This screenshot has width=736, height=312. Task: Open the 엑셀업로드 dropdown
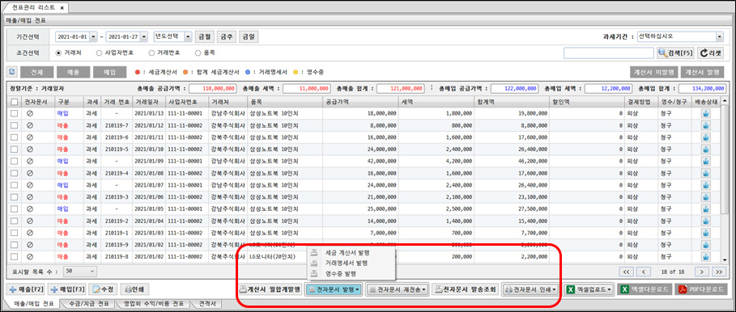click(x=589, y=289)
